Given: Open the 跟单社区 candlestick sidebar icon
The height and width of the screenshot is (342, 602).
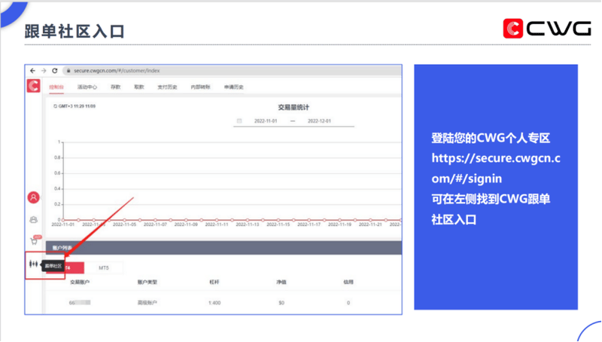Looking at the screenshot, I should (33, 264).
